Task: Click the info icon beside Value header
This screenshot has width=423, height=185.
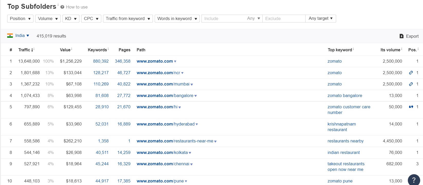Action: pyautogui.click(x=72, y=49)
